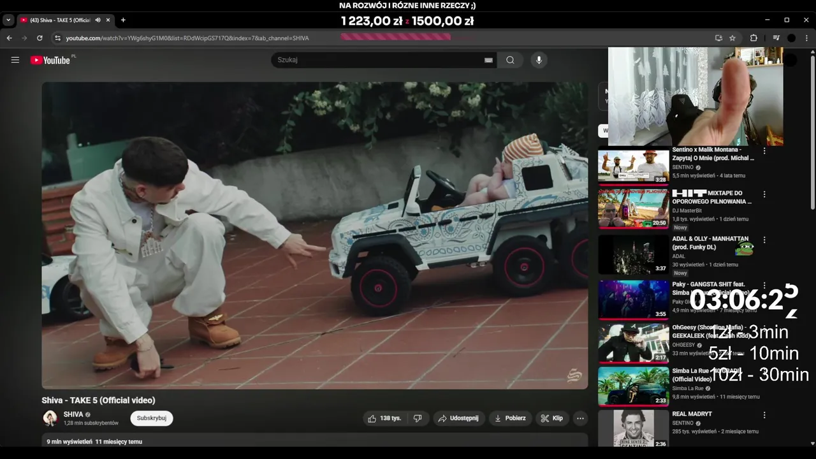Image resolution: width=816 pixels, height=459 pixels.
Task: Open the YouTube hamburger guide menu
Action: tap(15, 60)
